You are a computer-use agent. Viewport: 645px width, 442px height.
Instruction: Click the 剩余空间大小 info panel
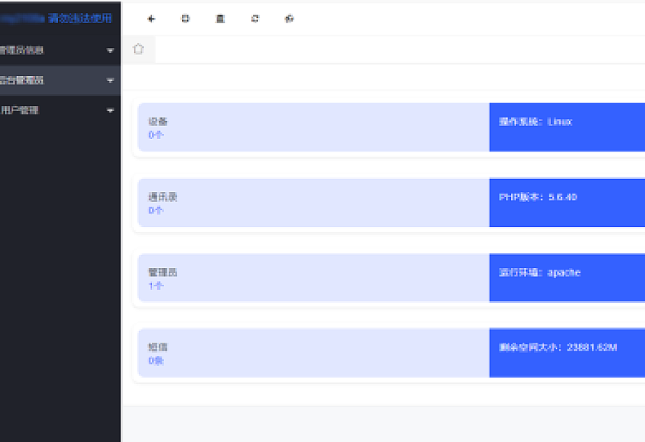click(x=567, y=353)
